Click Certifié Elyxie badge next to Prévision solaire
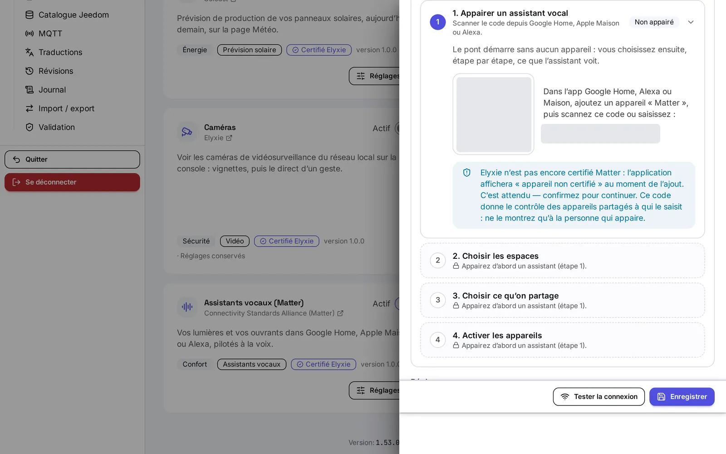The width and height of the screenshot is (726, 454). click(319, 50)
